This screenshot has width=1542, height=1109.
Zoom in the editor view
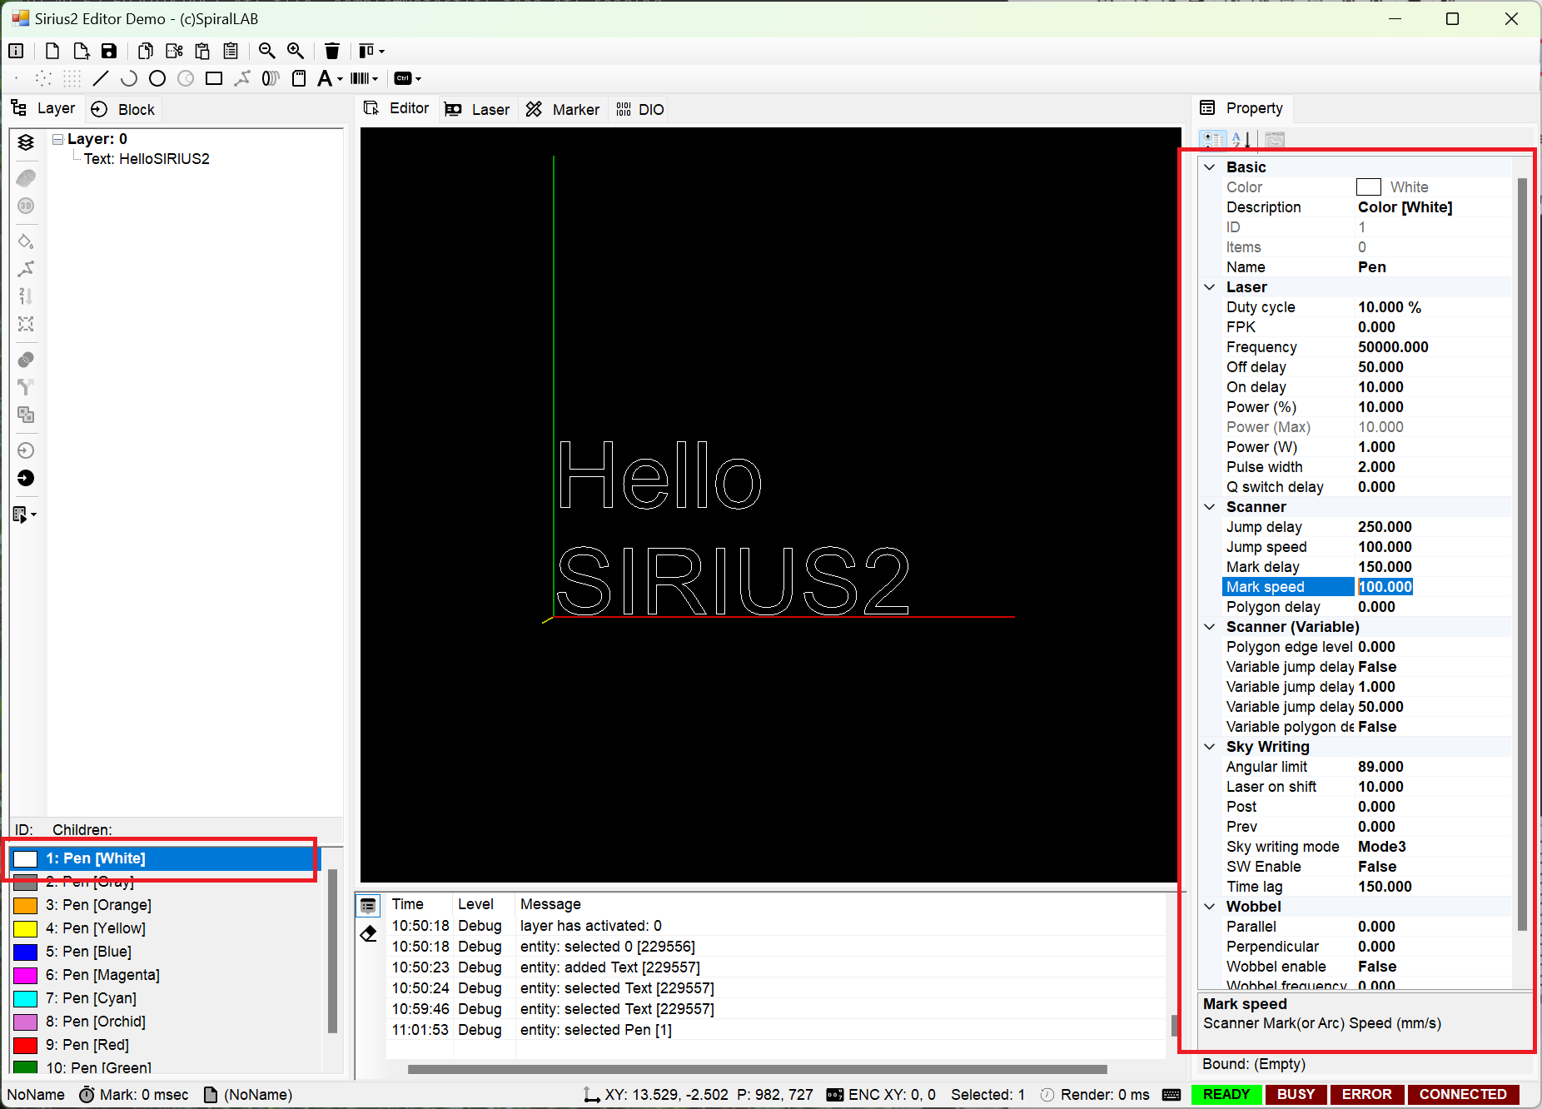(296, 51)
